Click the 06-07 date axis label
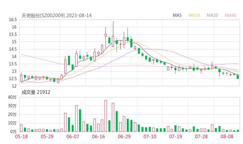Screen dimensions: 243x144 tap(73, 136)
